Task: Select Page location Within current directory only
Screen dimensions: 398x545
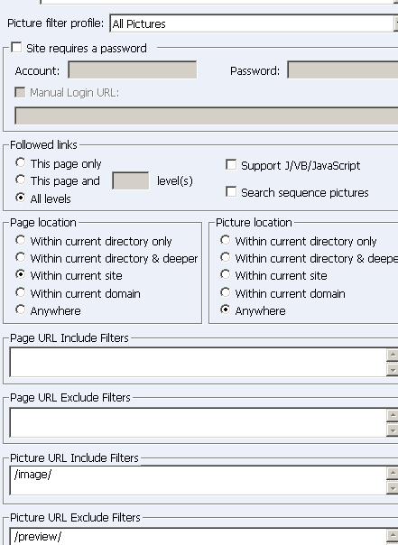Action: pos(20,240)
